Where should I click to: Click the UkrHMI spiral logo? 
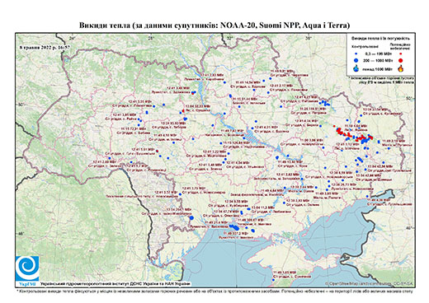coord(27,269)
